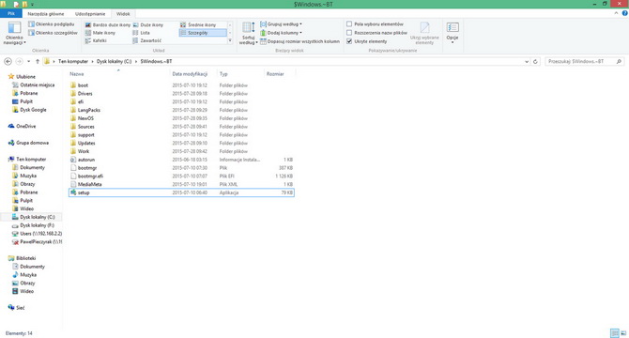The image size is (629, 338).
Task: Open the Udostępnianie ribbon tab
Action: tap(90, 14)
